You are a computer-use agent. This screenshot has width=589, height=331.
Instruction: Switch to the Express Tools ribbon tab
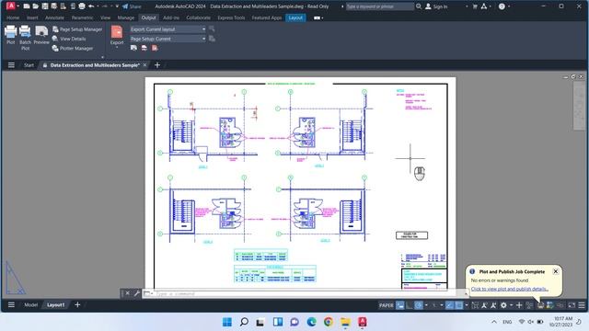[x=231, y=17]
